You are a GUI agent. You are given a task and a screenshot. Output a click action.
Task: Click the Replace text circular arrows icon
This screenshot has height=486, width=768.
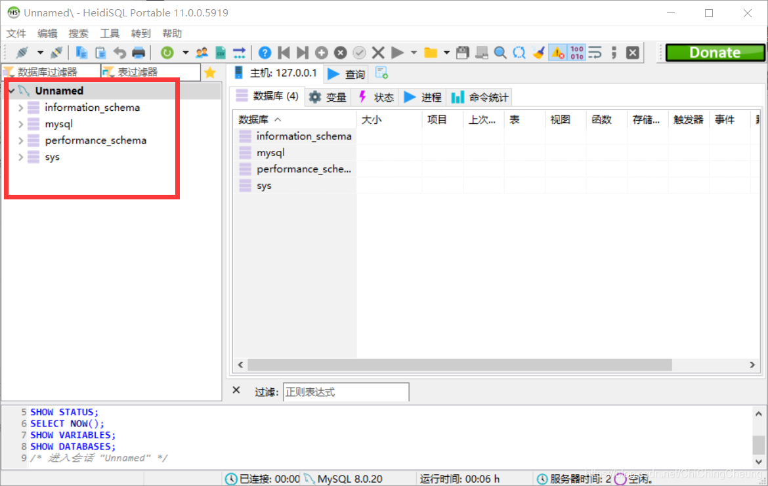point(519,52)
